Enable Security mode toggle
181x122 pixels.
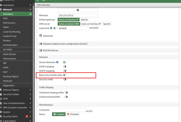(x=65, y=79)
